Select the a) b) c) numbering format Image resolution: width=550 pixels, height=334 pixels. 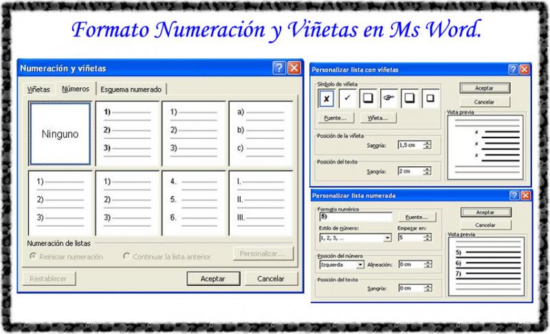261,133
